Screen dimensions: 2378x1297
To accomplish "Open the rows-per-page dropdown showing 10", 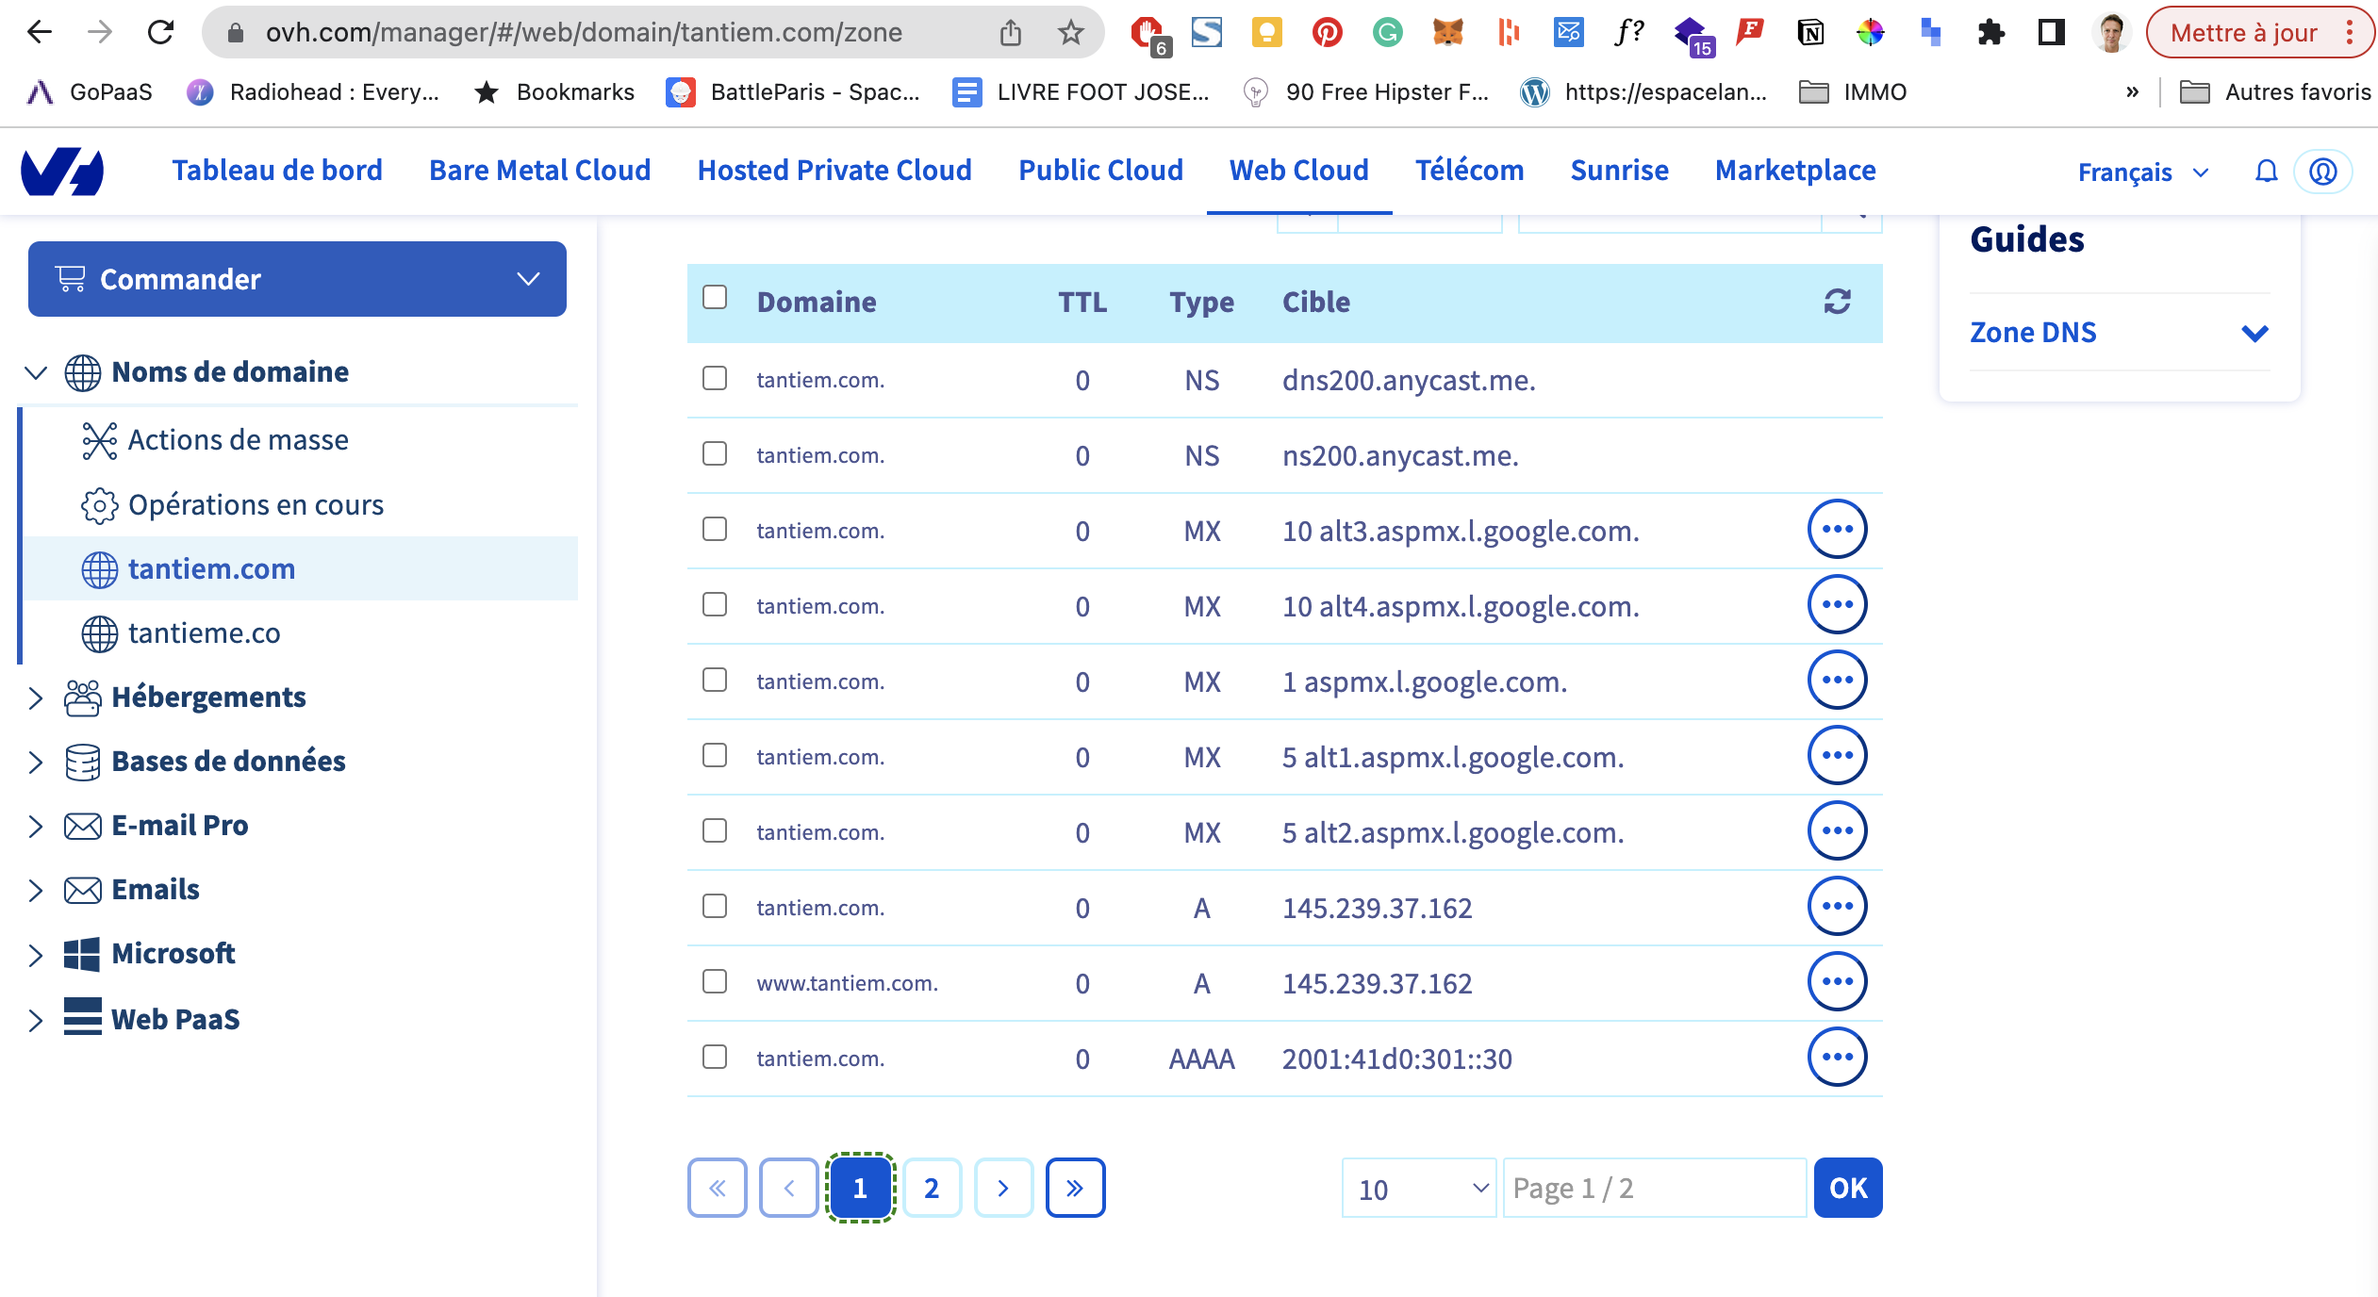I will click(x=1419, y=1189).
